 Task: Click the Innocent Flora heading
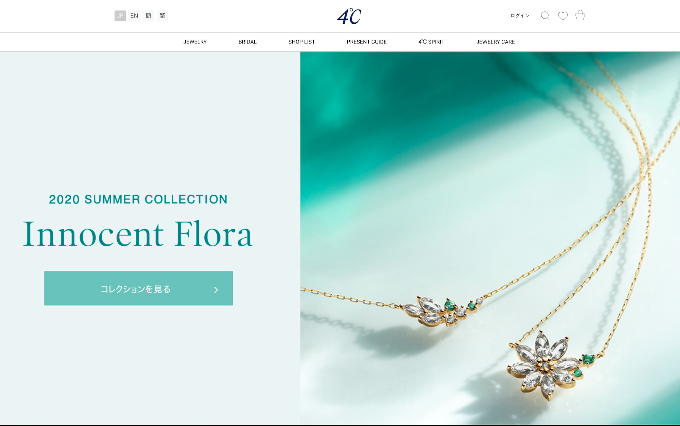click(x=138, y=234)
